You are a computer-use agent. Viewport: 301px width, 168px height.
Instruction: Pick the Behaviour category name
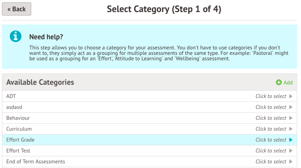pos(18,118)
